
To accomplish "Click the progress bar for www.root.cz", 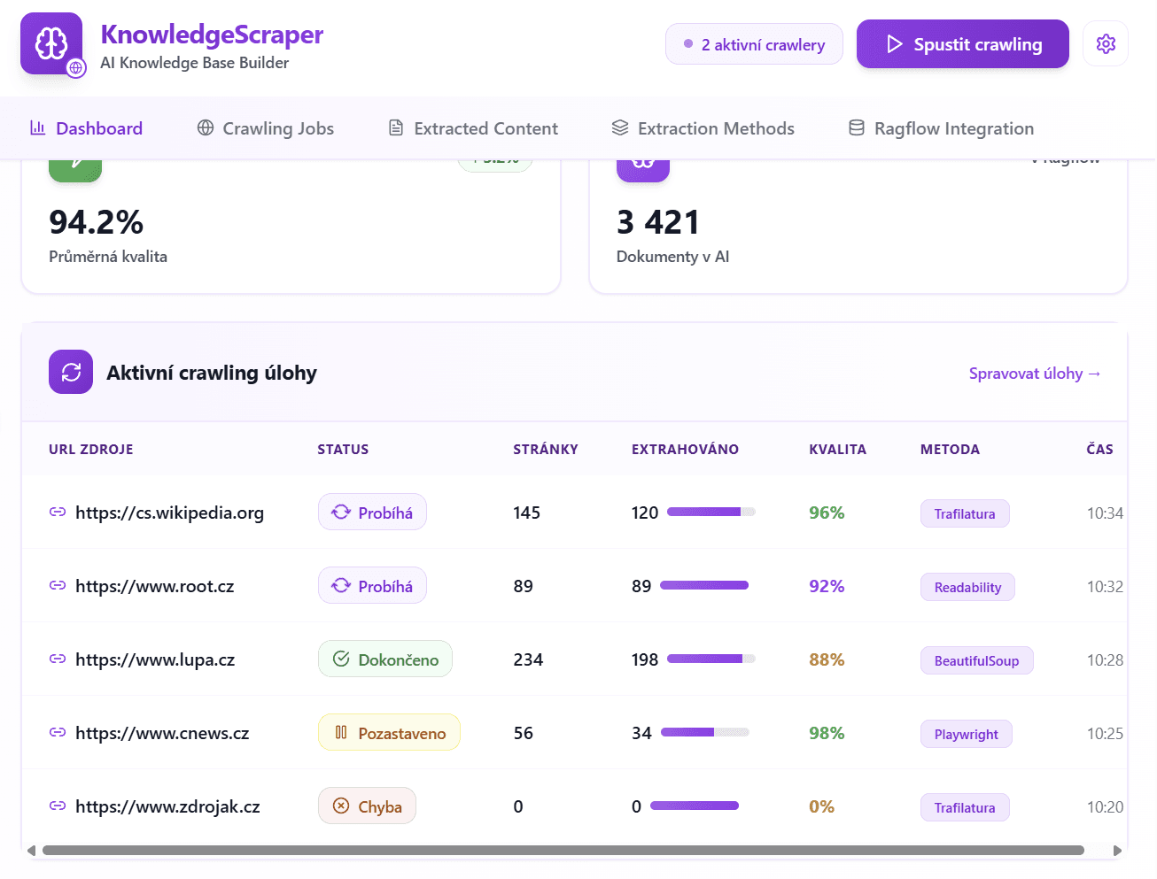I will 704,585.
